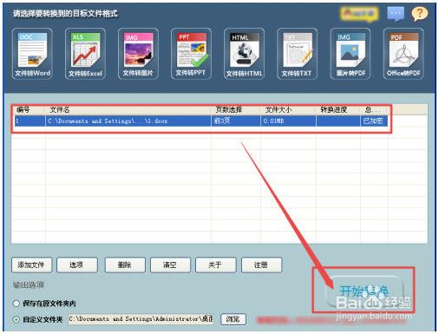Pick the 文件转PPT conversion icon
This screenshot has width=439, height=334.
[191, 54]
